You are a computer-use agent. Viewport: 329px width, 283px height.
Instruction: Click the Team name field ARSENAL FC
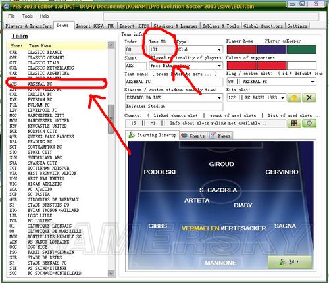(174, 82)
